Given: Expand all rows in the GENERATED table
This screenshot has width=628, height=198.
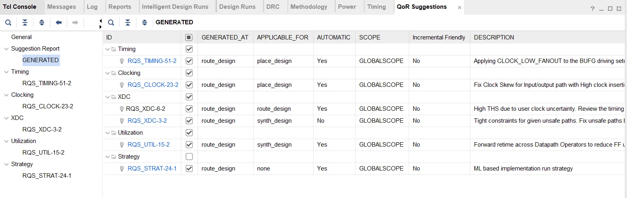Looking at the screenshot, I should [x=145, y=23].
